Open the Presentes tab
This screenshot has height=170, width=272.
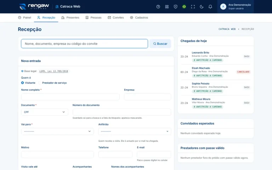click(x=70, y=17)
